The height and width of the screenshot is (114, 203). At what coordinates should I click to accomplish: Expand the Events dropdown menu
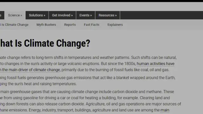coord(86,15)
